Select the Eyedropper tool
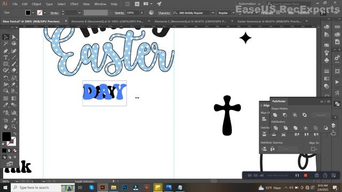Viewport: 342px width, 192px height. click(6, 105)
